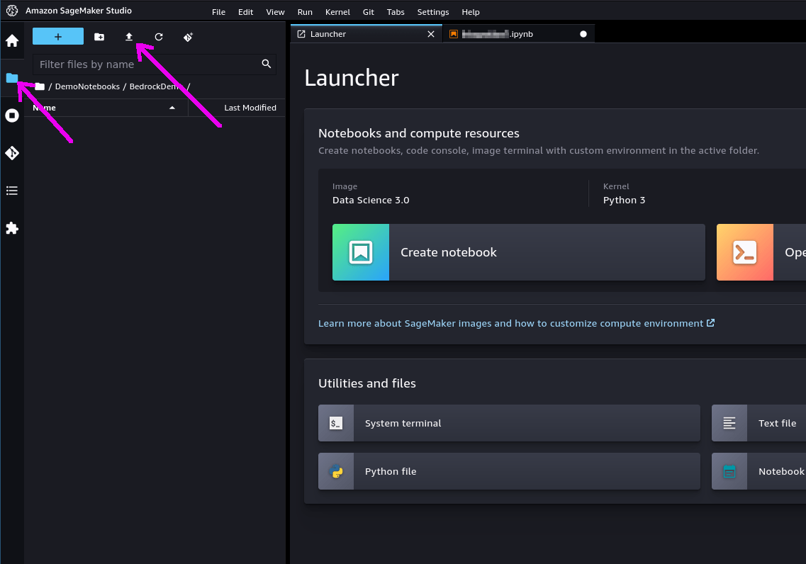
Task: Click the blue New Launcher plus button
Action: pos(58,36)
